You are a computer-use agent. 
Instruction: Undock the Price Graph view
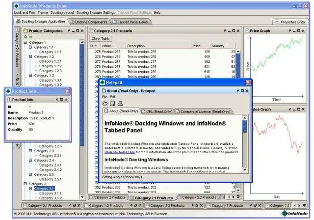(x=290, y=30)
